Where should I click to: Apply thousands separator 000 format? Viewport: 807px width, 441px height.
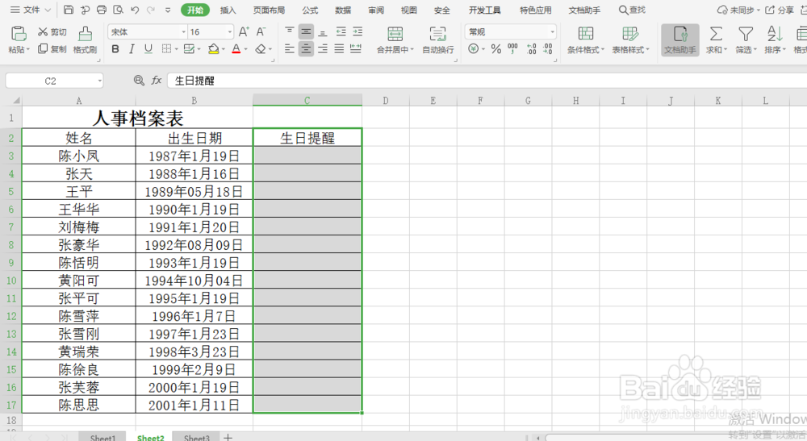[x=512, y=49]
